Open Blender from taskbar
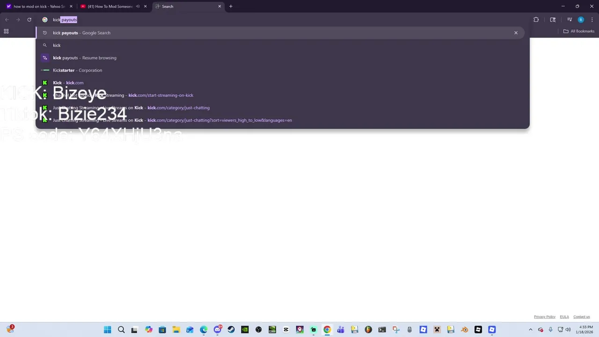 [x=464, y=330]
